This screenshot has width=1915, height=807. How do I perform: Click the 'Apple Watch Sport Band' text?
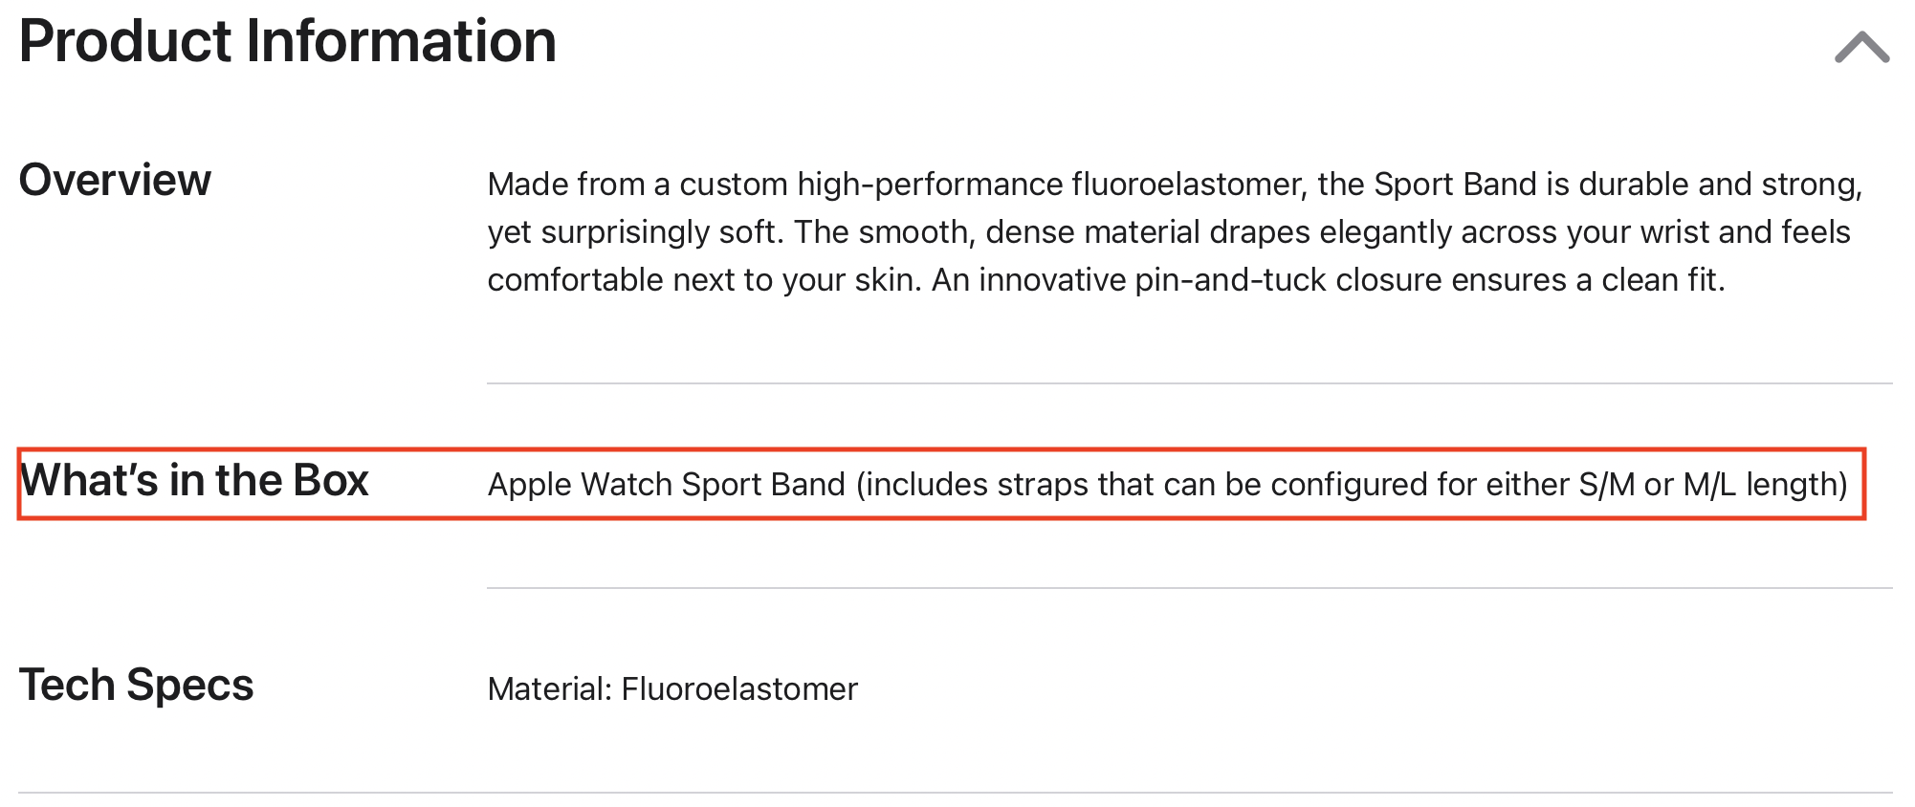[667, 484]
